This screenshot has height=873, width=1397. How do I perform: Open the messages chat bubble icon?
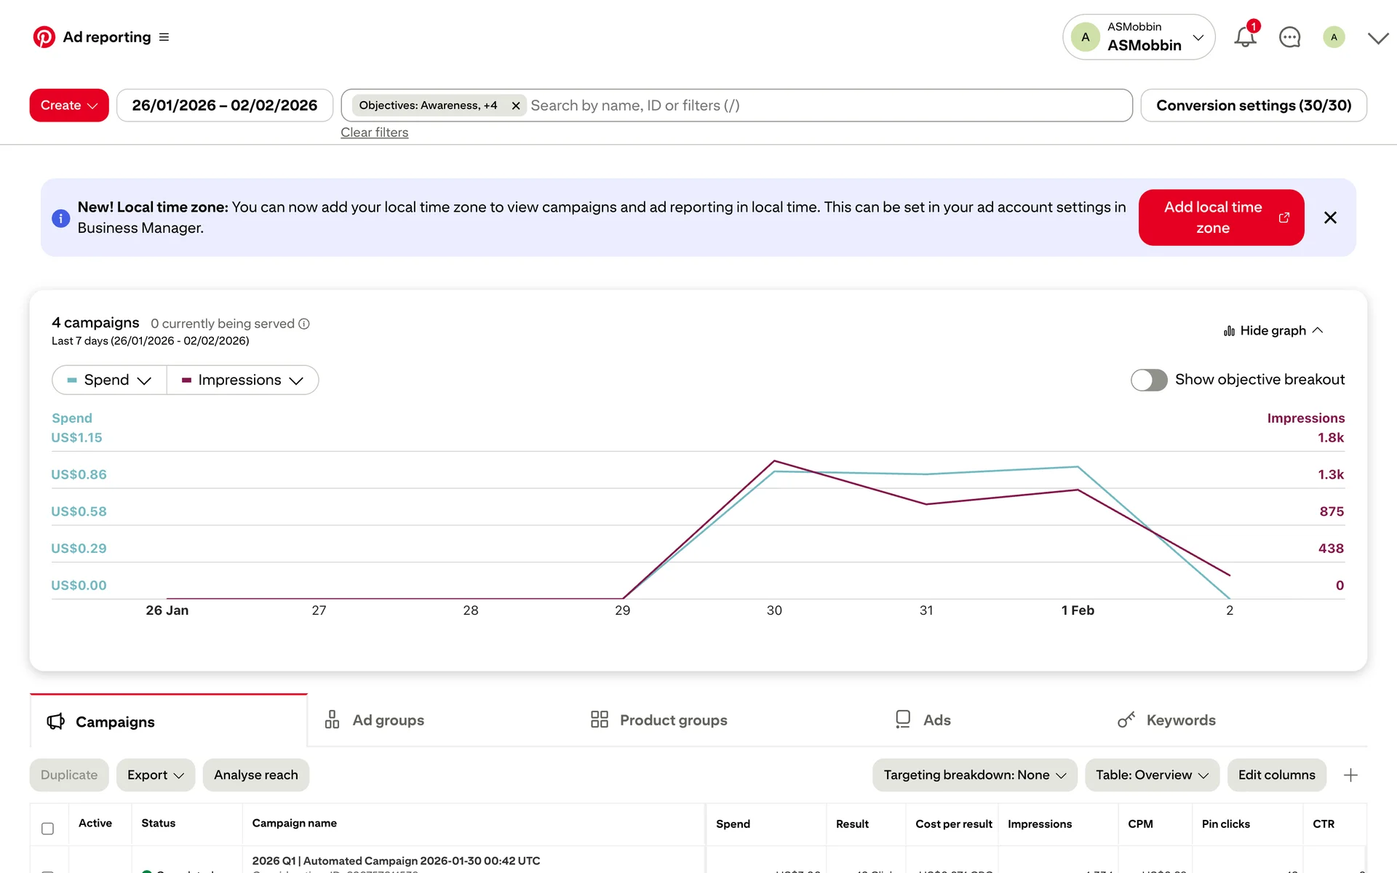tap(1289, 37)
